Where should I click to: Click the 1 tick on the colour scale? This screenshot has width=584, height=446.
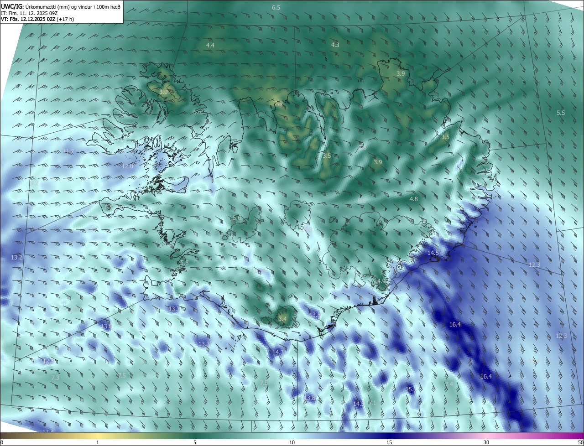click(98, 443)
